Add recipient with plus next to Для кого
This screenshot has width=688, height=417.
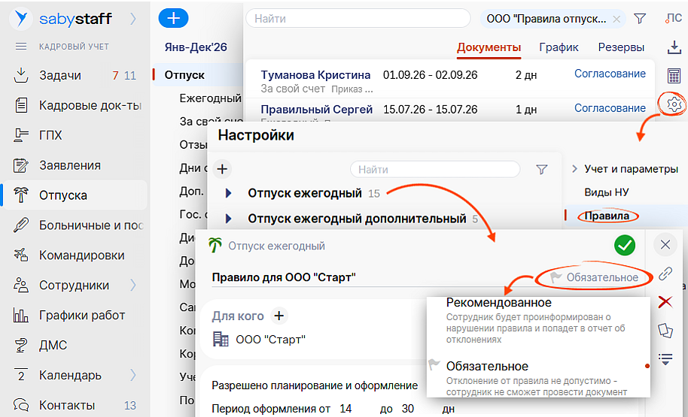point(279,316)
